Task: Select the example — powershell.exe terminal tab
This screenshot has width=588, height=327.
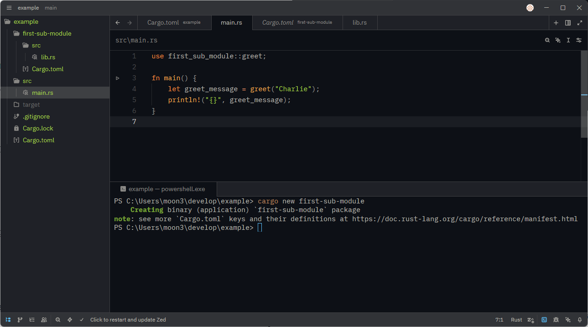Action: [163, 189]
